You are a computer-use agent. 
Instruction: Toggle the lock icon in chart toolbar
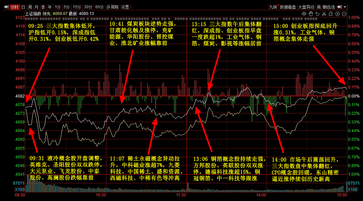click(x=331, y=14)
